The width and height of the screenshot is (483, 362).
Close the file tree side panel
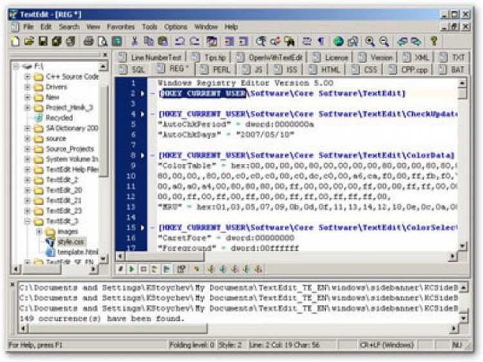coord(105,55)
